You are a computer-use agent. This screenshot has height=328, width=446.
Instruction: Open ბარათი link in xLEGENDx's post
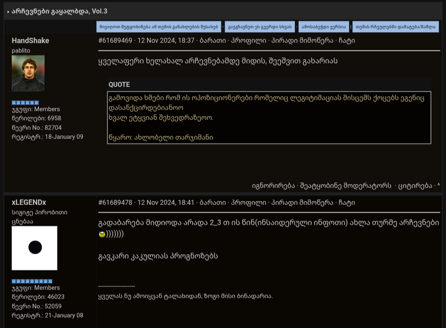213,203
